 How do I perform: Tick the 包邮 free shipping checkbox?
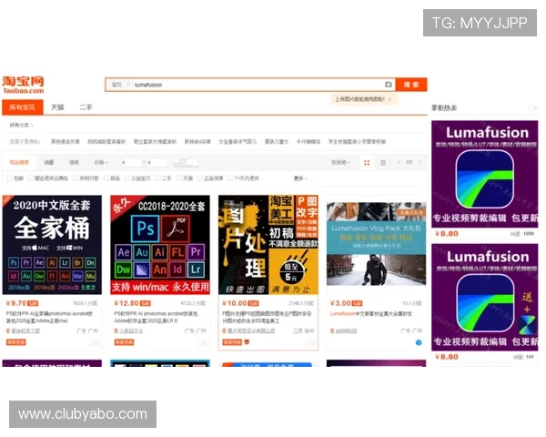(x=10, y=178)
